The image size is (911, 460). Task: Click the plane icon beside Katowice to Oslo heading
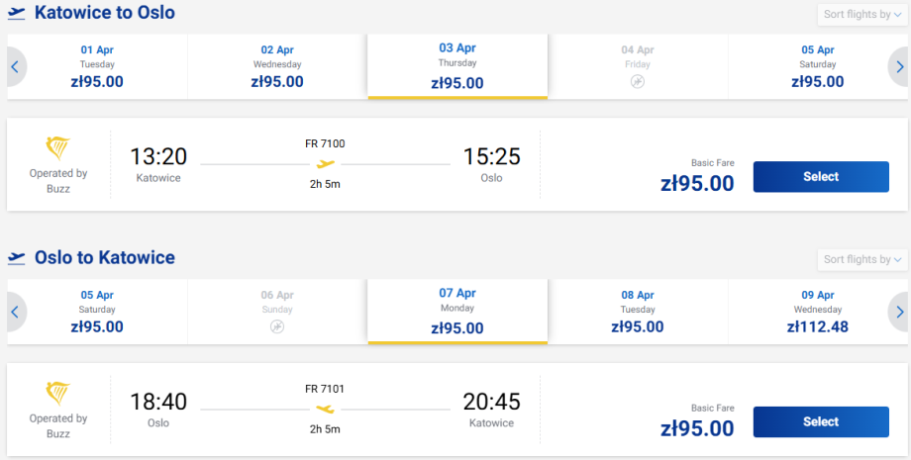point(17,13)
